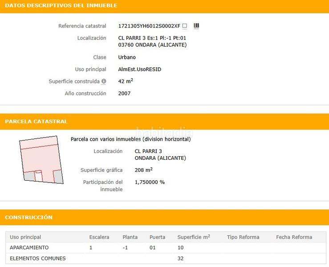Select the Clase value Urbano
Screen dimensions: 329x267
point(127,57)
